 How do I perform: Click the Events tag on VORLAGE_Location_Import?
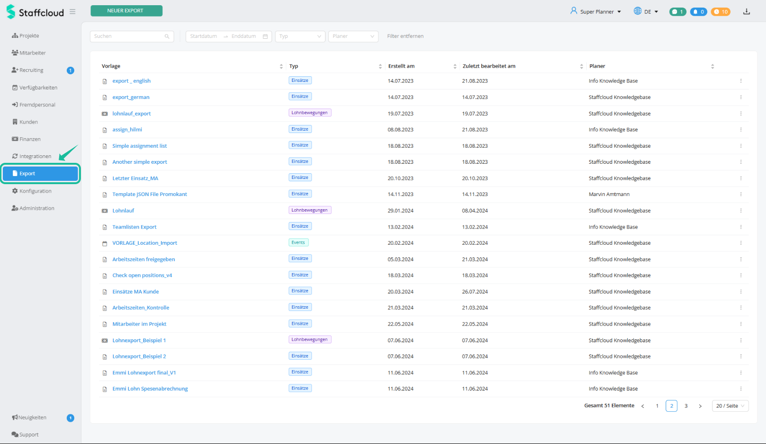299,243
